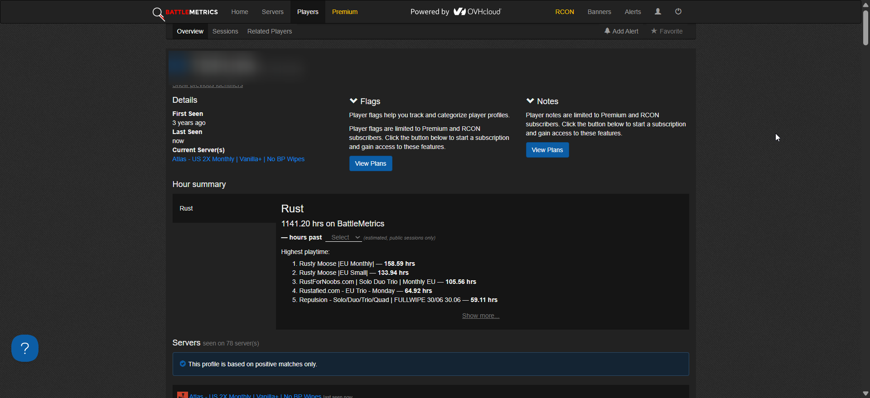This screenshot has height=398, width=870.
Task: Click Rustafied.com EU Trio Monday entry
Action: 366,291
